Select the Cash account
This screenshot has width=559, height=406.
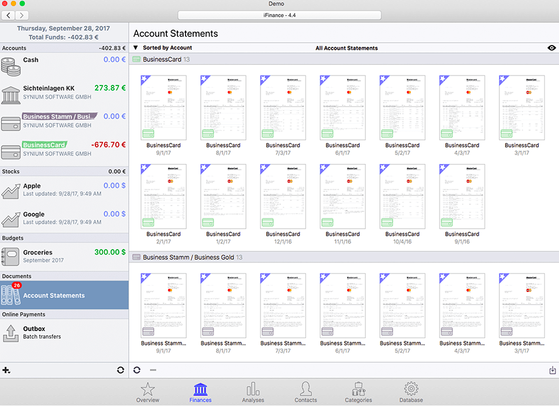point(64,67)
